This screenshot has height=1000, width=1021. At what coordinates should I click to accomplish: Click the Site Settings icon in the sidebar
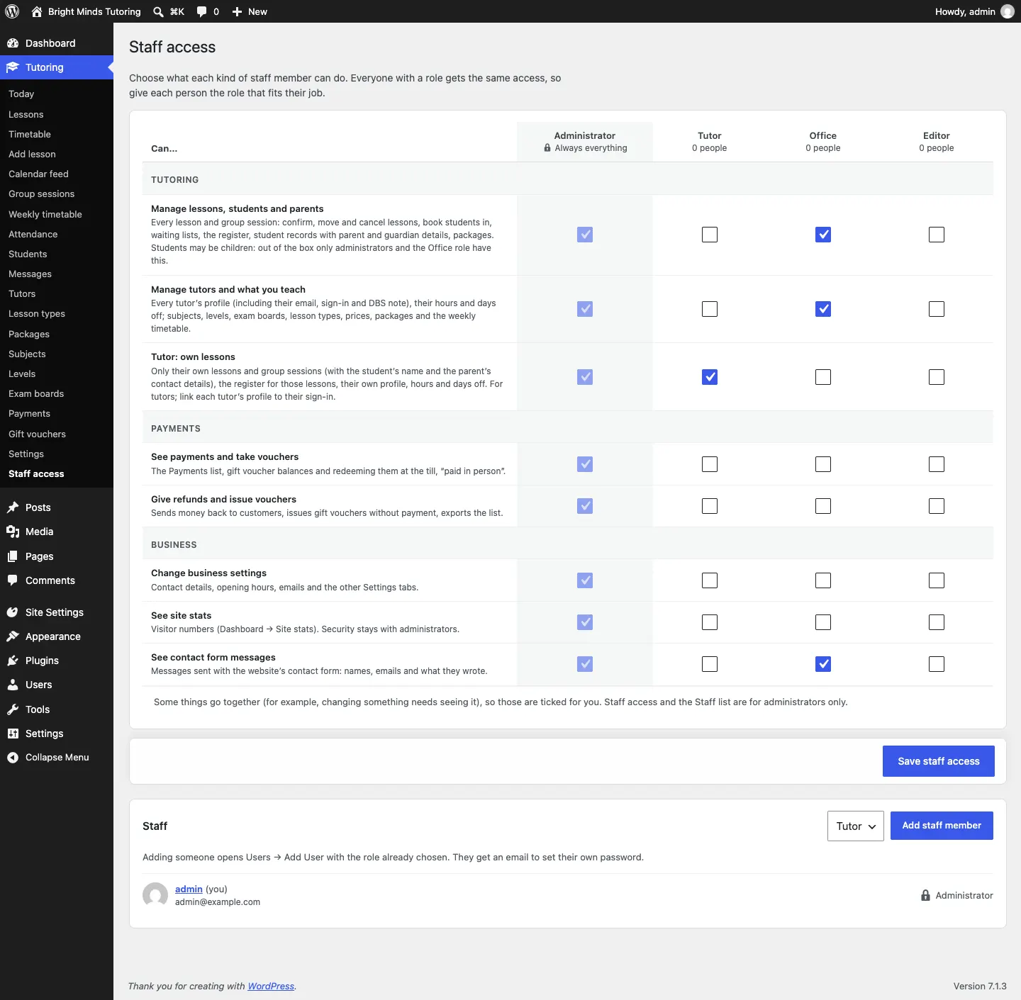(x=13, y=612)
